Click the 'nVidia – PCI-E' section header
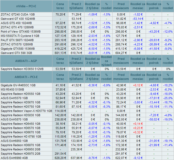Image resolution: width=174 pixels, height=160 pixels. [x=26, y=6]
